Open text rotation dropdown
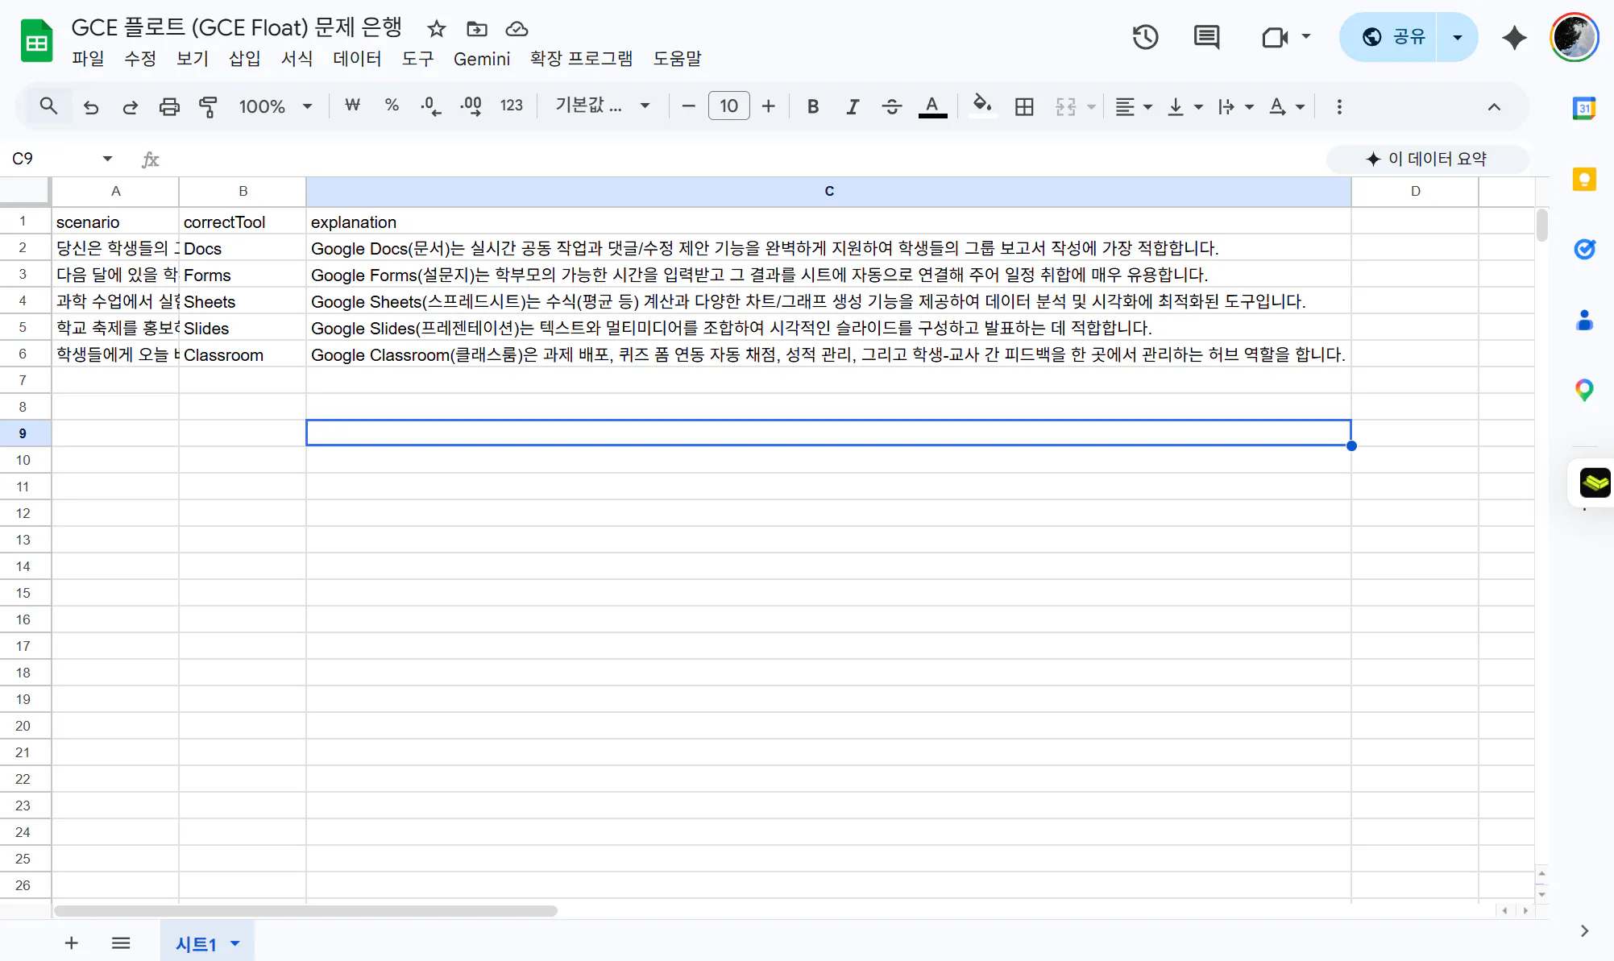This screenshot has height=961, width=1614. (1287, 106)
